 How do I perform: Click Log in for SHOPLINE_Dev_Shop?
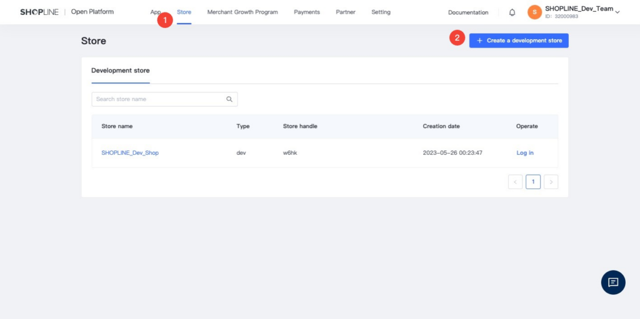click(525, 153)
